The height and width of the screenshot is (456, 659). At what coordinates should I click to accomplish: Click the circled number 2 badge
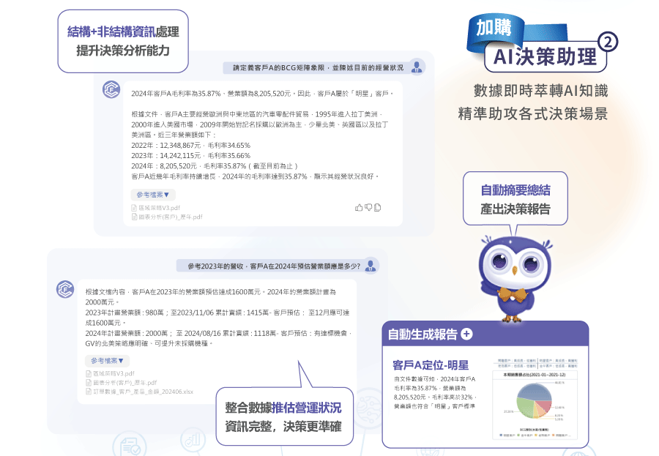coord(607,42)
